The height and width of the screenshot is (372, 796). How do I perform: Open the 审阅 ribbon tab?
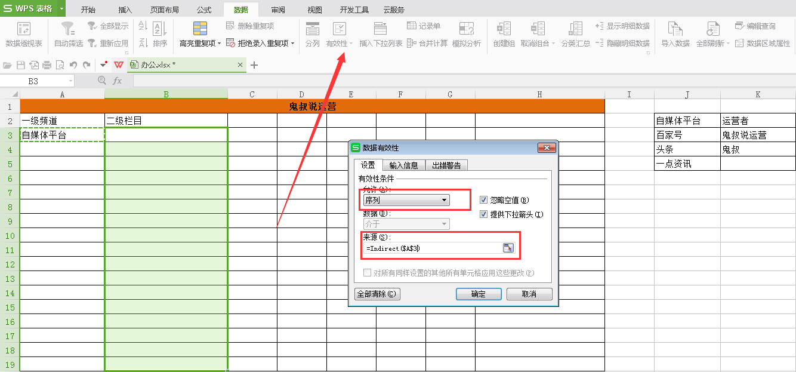278,9
